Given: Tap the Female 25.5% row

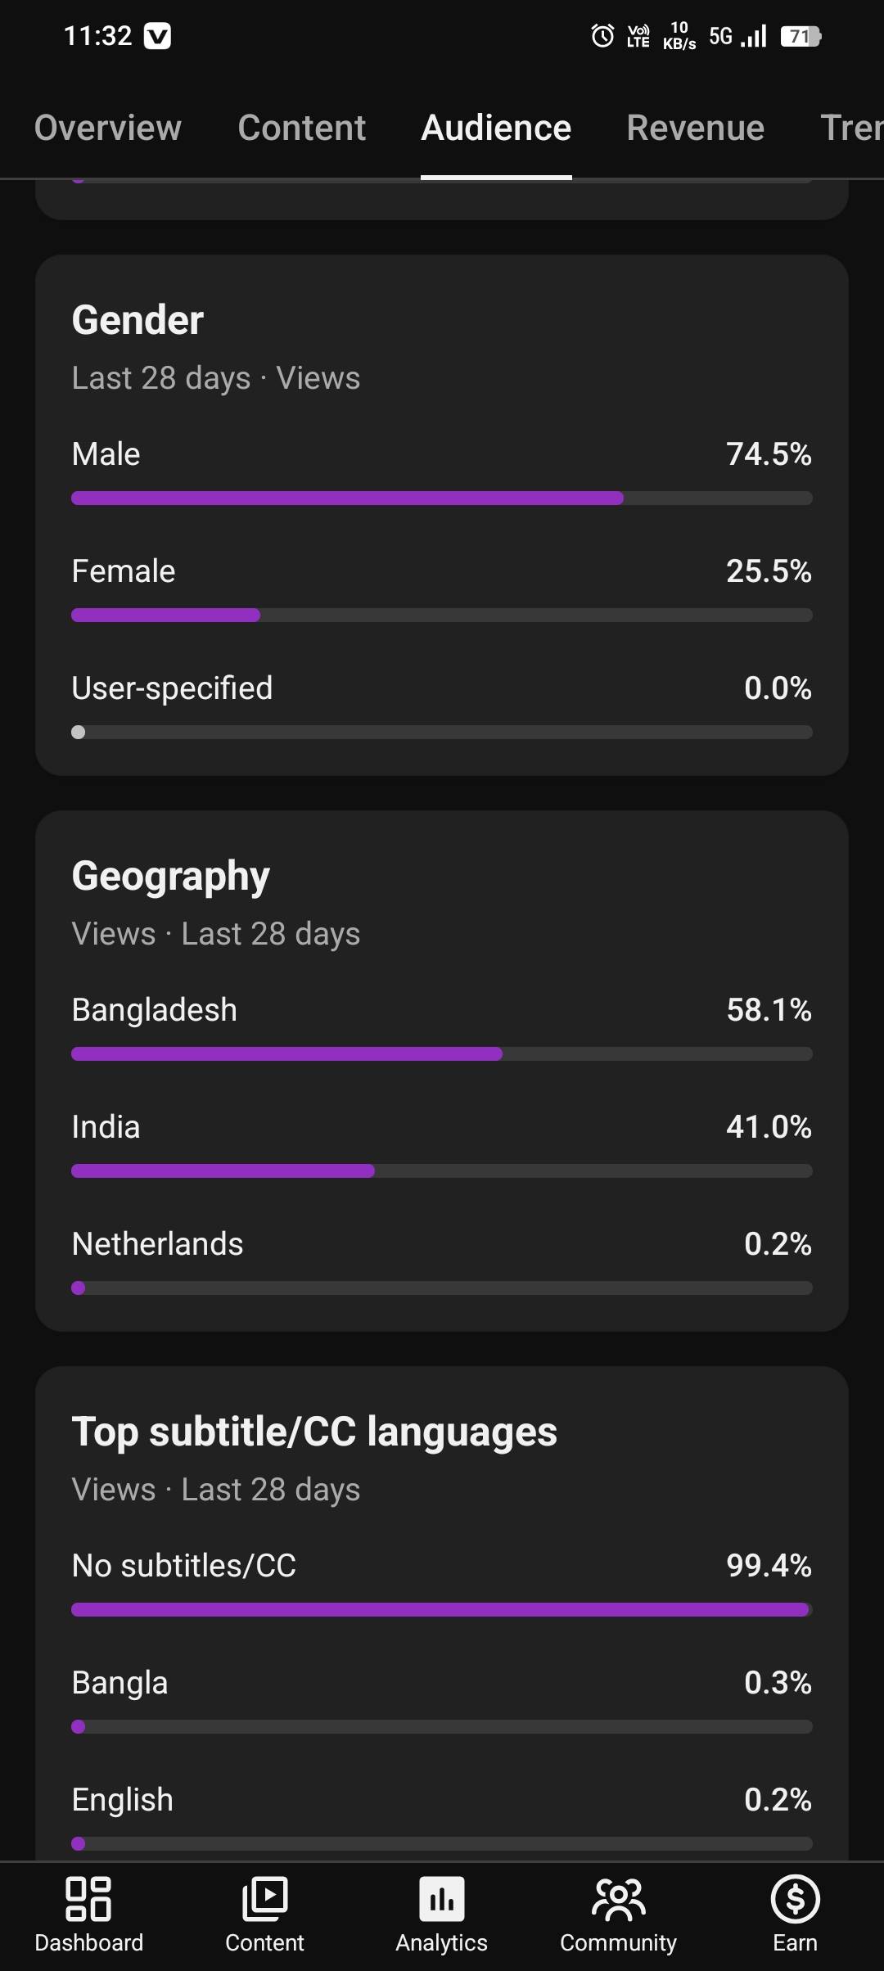Looking at the screenshot, I should pos(441,571).
